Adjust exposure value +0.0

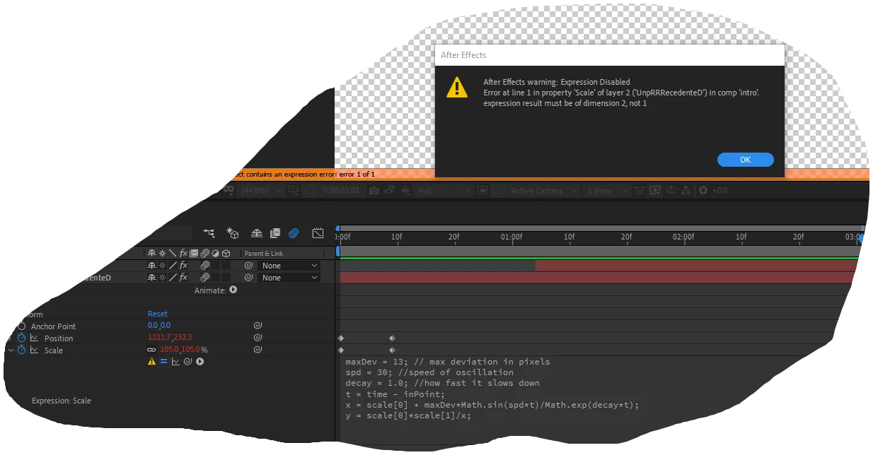coord(719,191)
